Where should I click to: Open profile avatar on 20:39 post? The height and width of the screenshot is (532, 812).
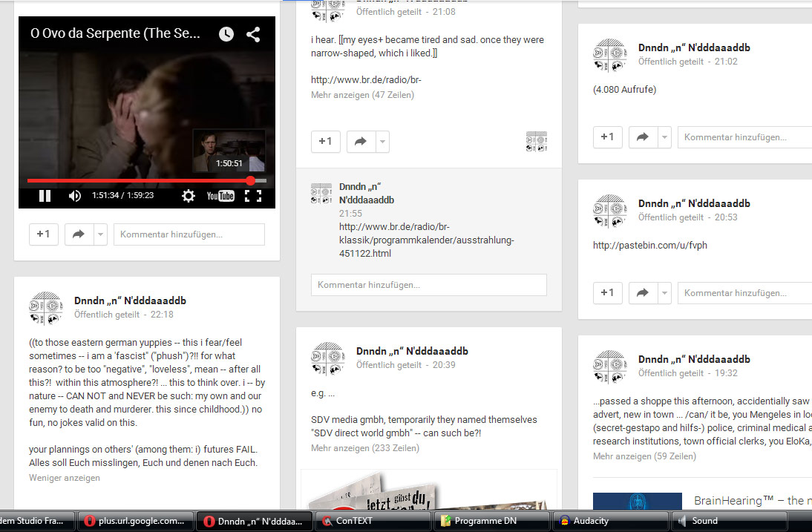pos(328,358)
